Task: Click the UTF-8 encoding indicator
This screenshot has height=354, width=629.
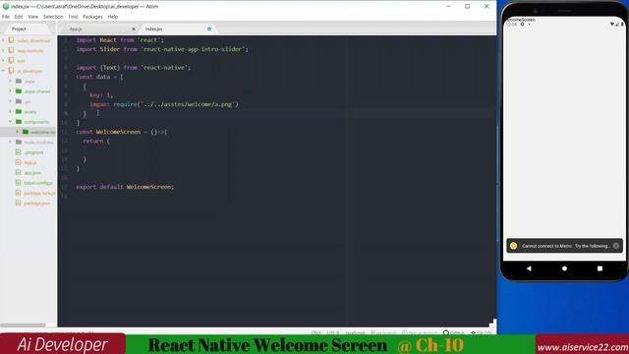Action: (x=333, y=332)
